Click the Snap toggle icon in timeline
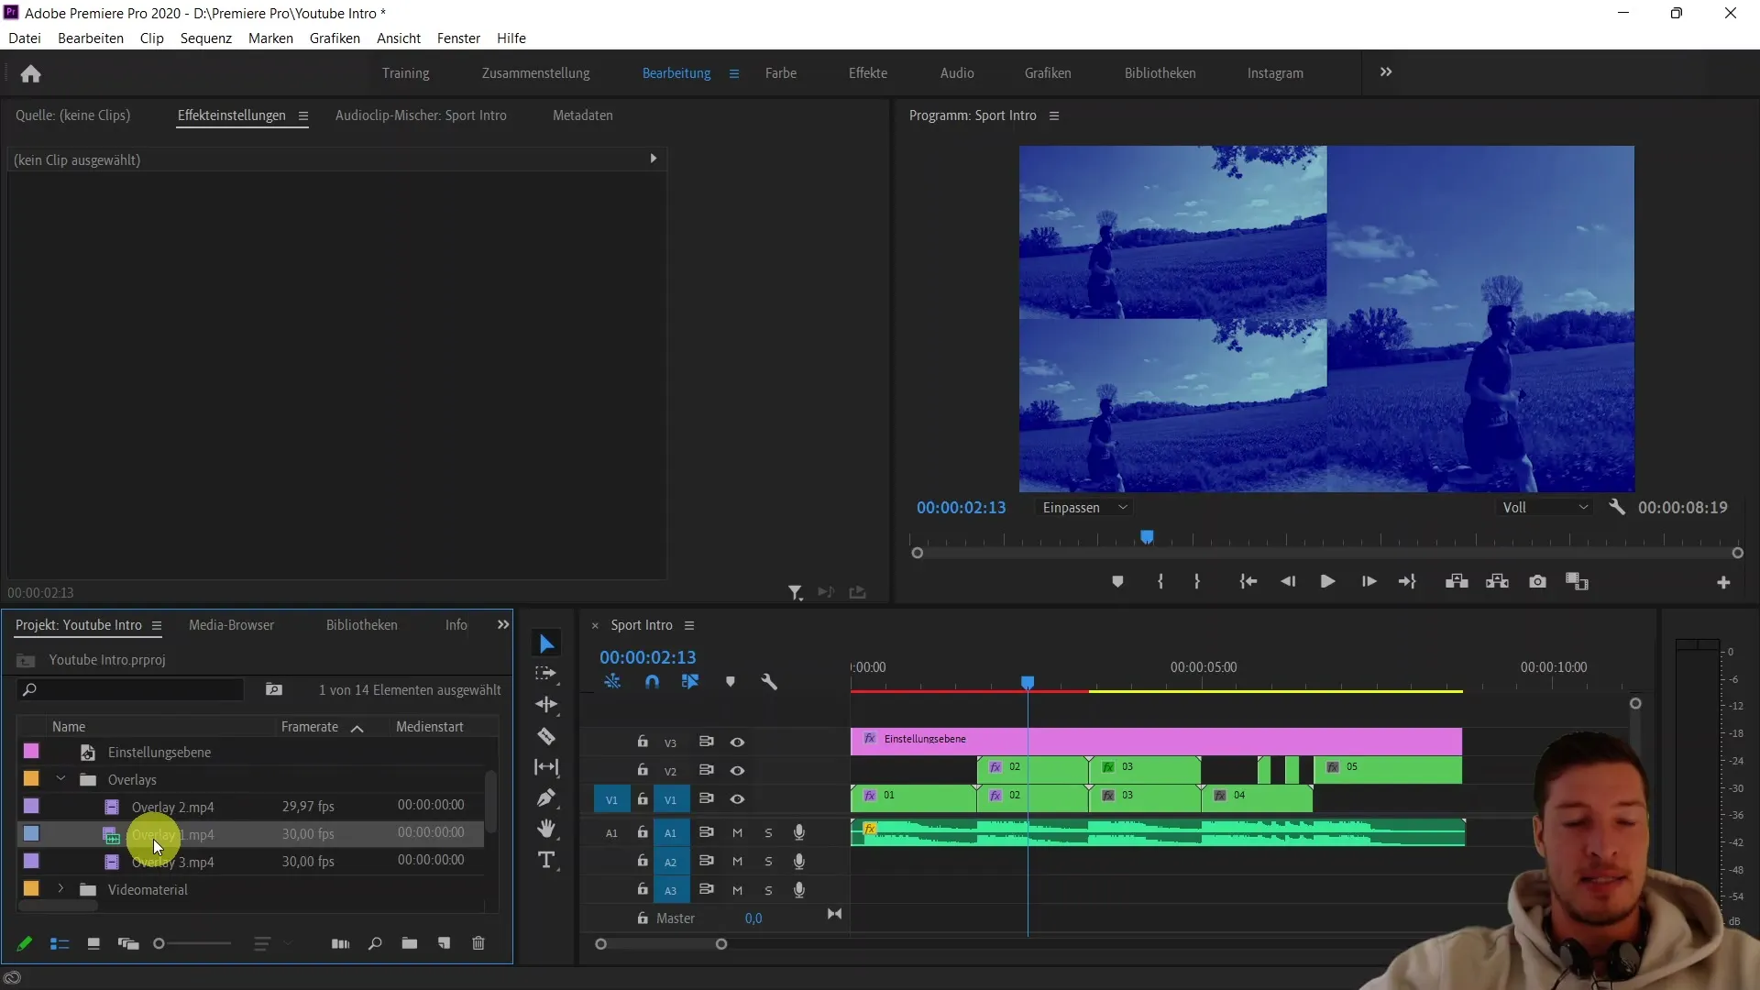Image resolution: width=1760 pixels, height=990 pixels. [x=652, y=680]
